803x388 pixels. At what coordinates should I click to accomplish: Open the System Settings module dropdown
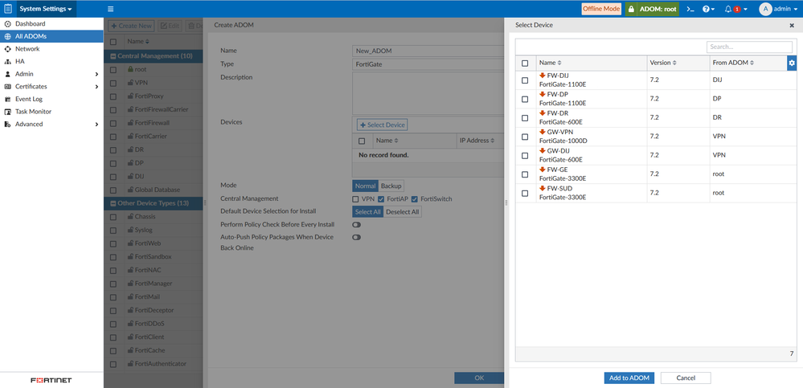[x=46, y=9]
